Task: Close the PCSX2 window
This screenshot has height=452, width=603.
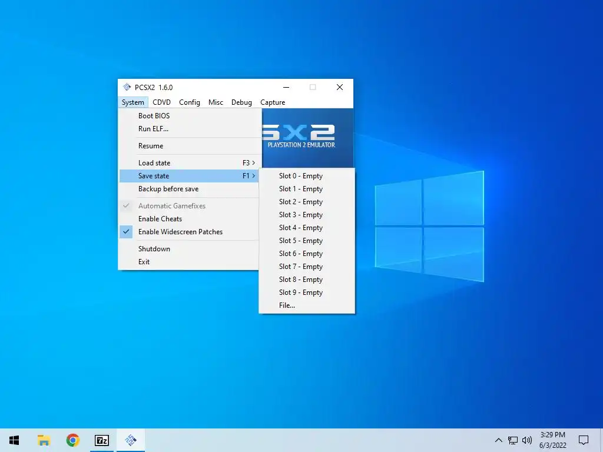Action: point(340,87)
